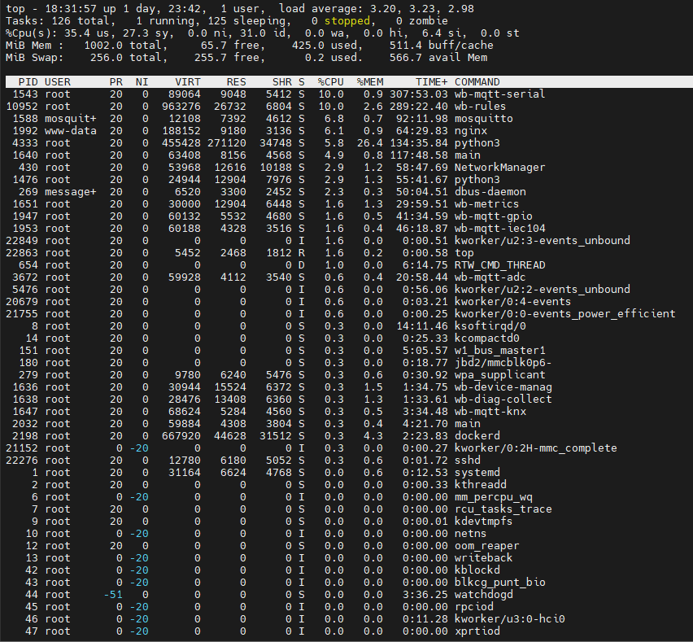The image size is (693, 642).
Task: Click the PID column header
Action: pos(28,82)
